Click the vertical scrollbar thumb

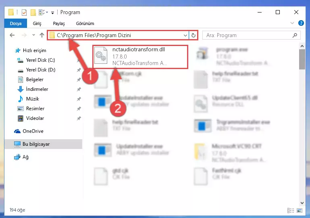pyautogui.click(x=302, y=59)
